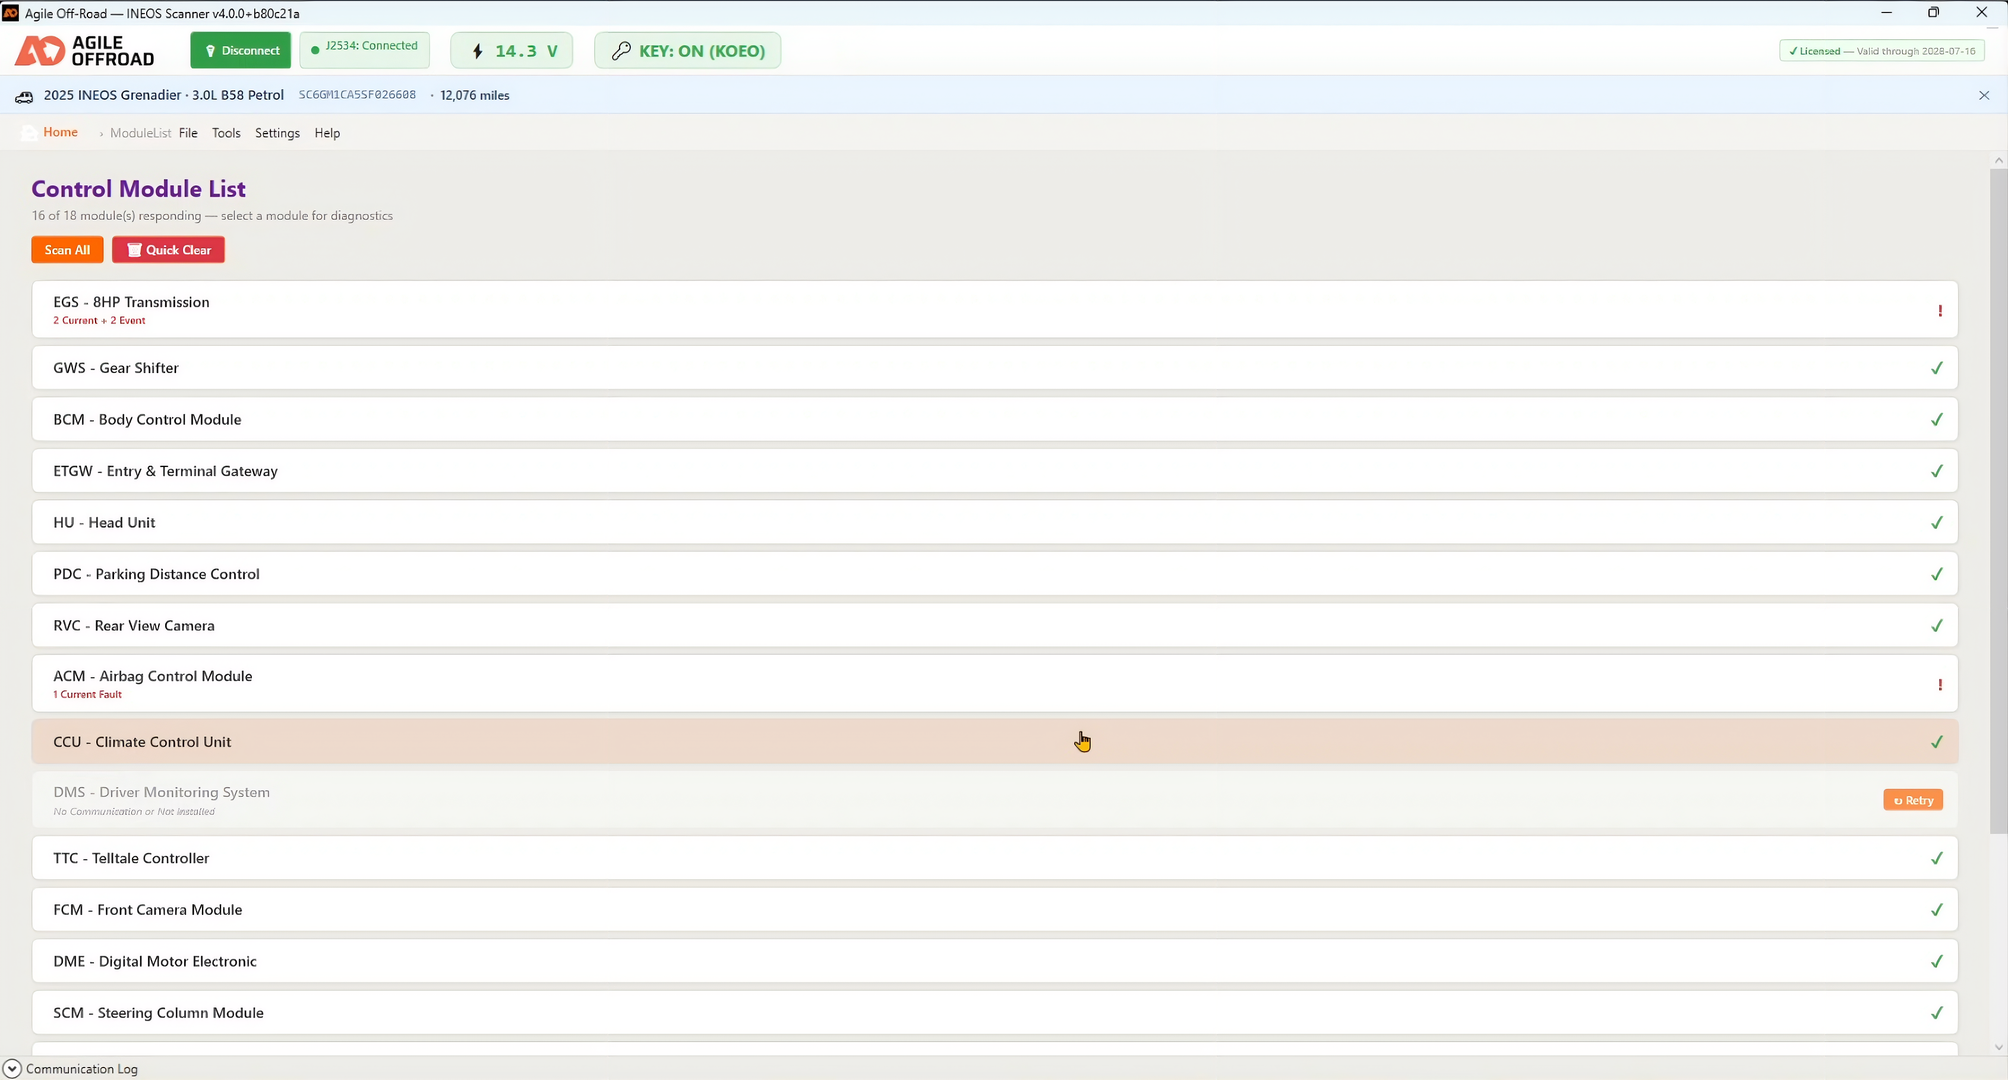Click the J2534: Connected status indicator

365,50
